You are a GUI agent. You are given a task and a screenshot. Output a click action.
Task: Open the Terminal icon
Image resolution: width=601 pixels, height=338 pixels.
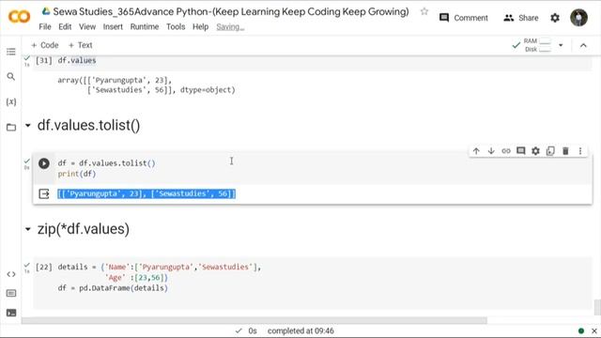(11, 313)
